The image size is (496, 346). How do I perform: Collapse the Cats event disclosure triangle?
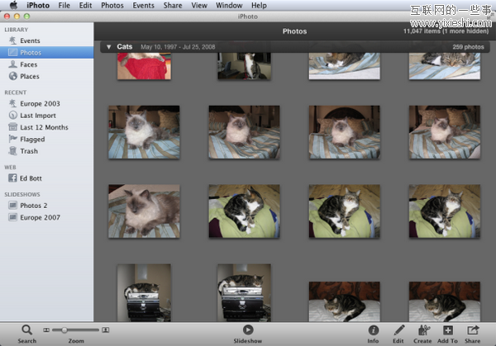[108, 47]
